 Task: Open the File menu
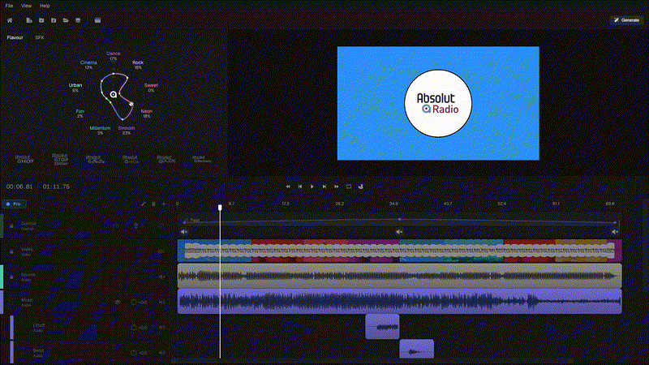pyautogui.click(x=9, y=6)
